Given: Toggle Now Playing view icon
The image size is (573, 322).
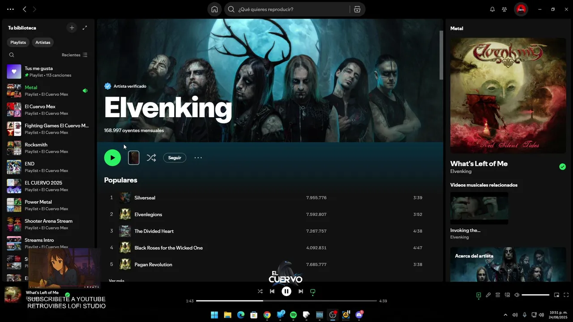Looking at the screenshot, I should 479,295.
